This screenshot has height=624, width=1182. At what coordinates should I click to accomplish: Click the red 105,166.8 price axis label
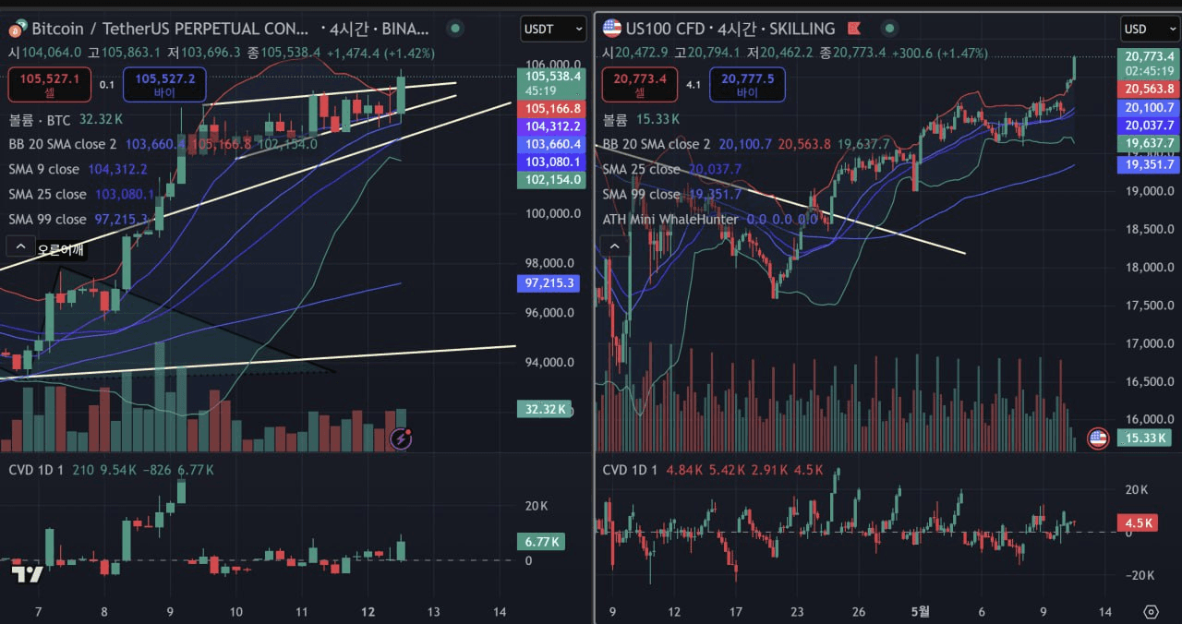click(552, 109)
